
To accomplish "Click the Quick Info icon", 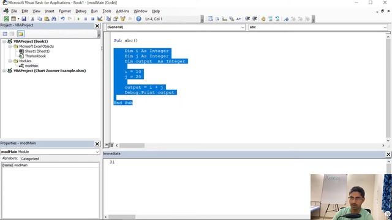I will pos(225,19).
